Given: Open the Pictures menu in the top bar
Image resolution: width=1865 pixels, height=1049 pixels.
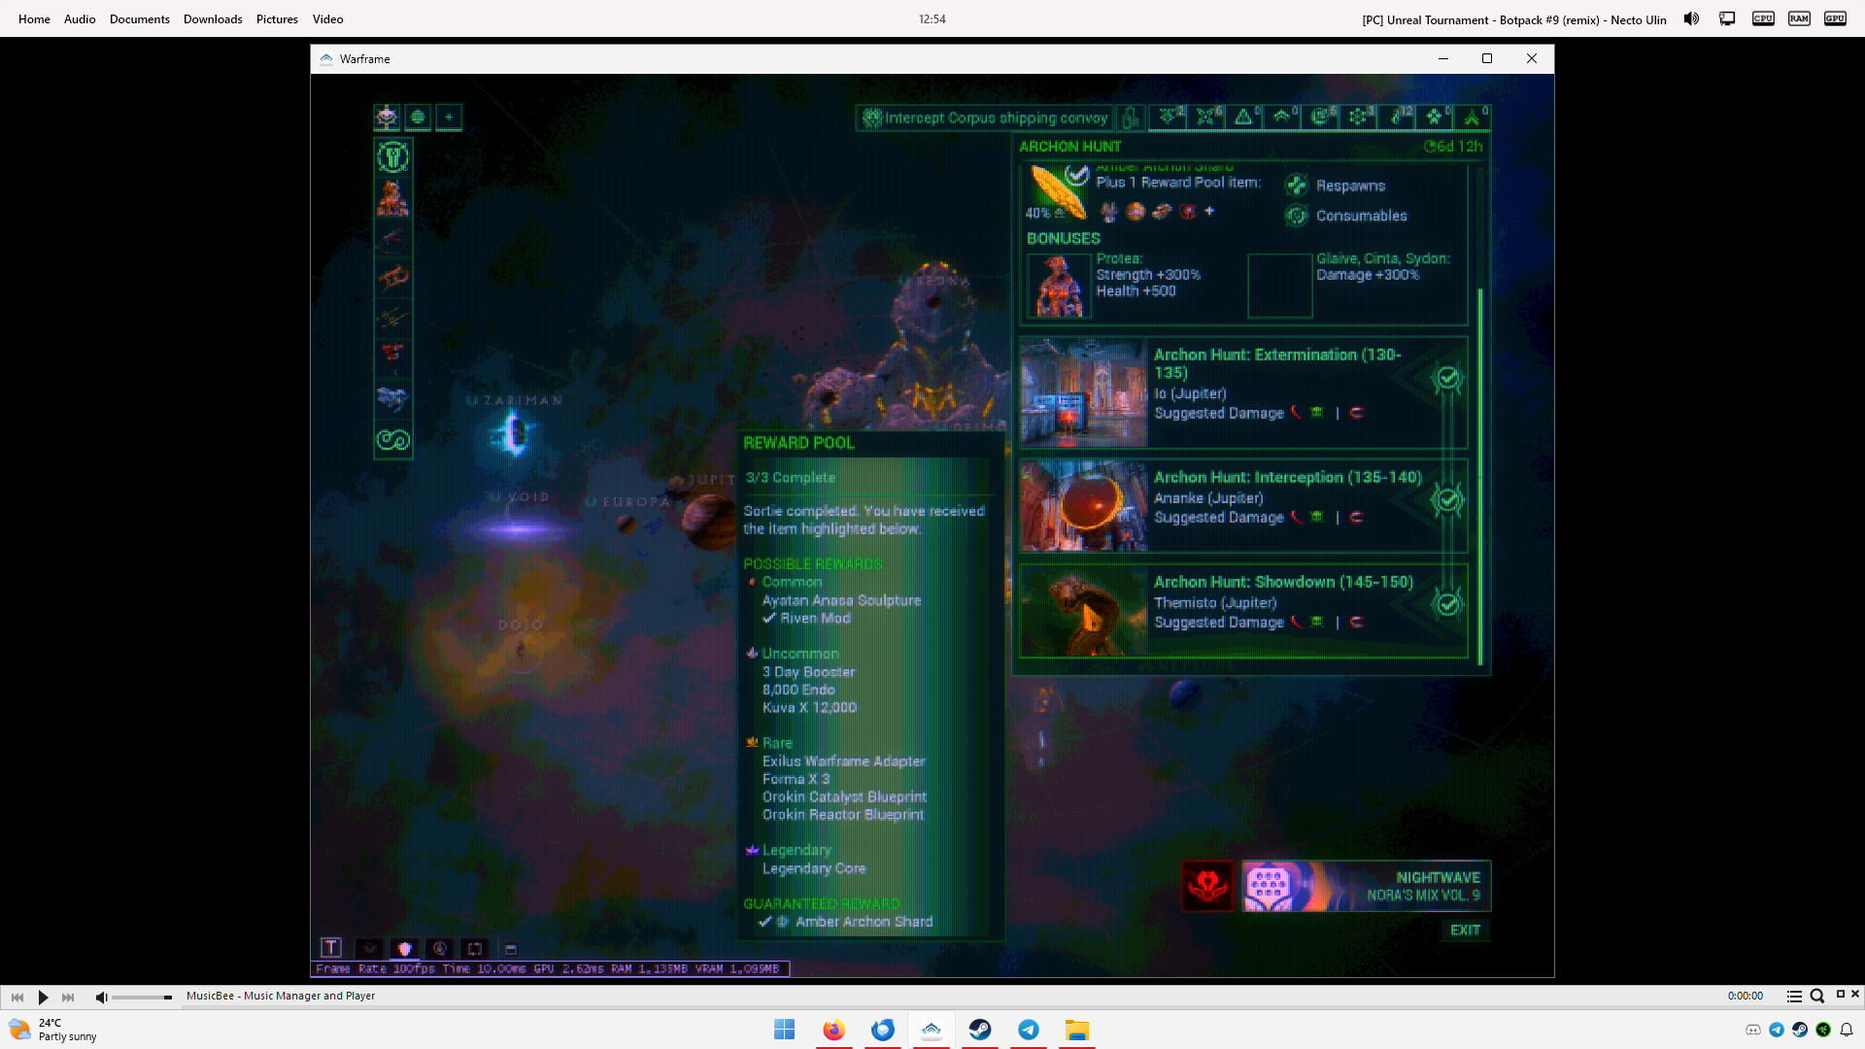Looking at the screenshot, I should coord(277,19).
